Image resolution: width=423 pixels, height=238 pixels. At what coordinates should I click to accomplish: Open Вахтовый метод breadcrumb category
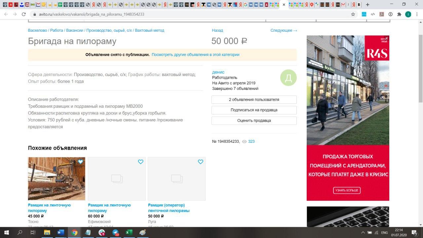tap(149, 30)
